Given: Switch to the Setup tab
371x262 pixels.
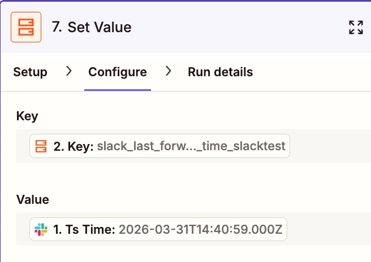Looking at the screenshot, I should pyautogui.click(x=30, y=72).
